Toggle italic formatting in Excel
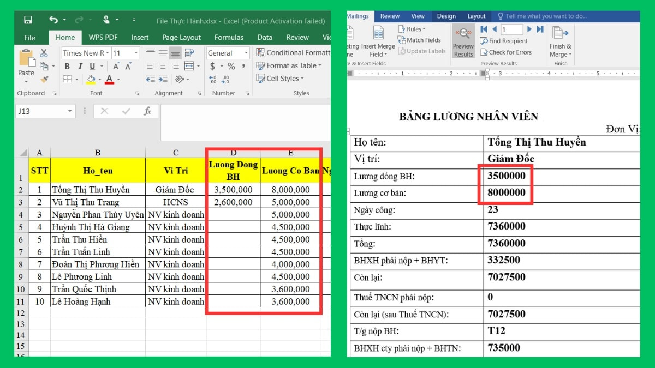 (x=80, y=66)
